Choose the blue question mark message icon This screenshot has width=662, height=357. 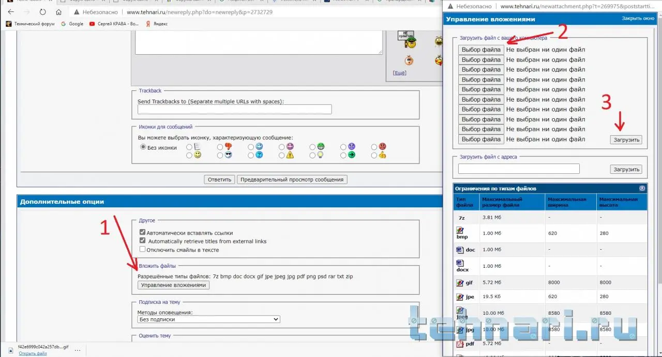259,155
